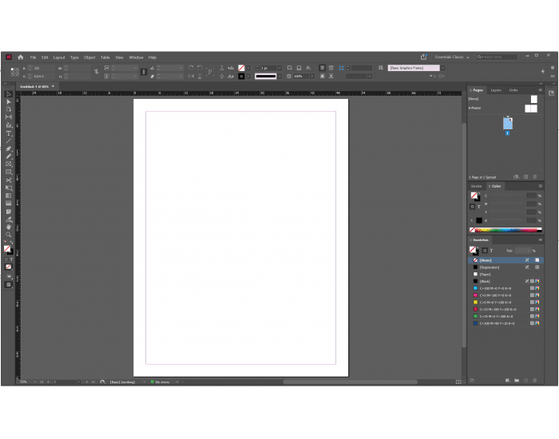Open the No errors preflight menu arrow

coord(176,382)
